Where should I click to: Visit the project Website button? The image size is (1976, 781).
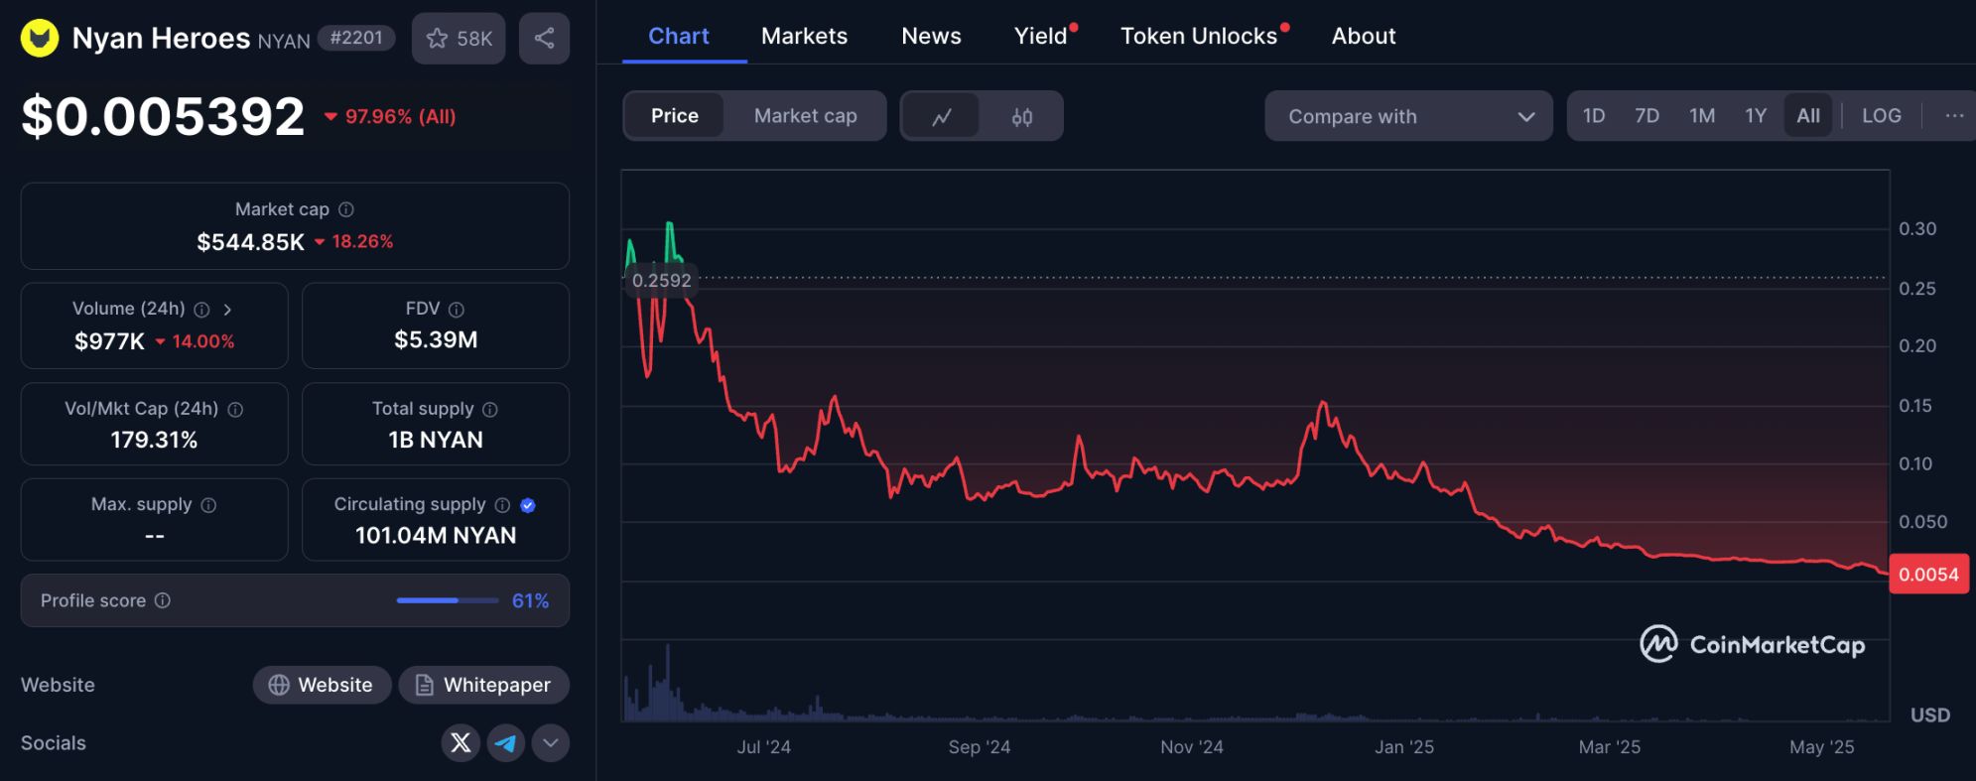coord(321,685)
